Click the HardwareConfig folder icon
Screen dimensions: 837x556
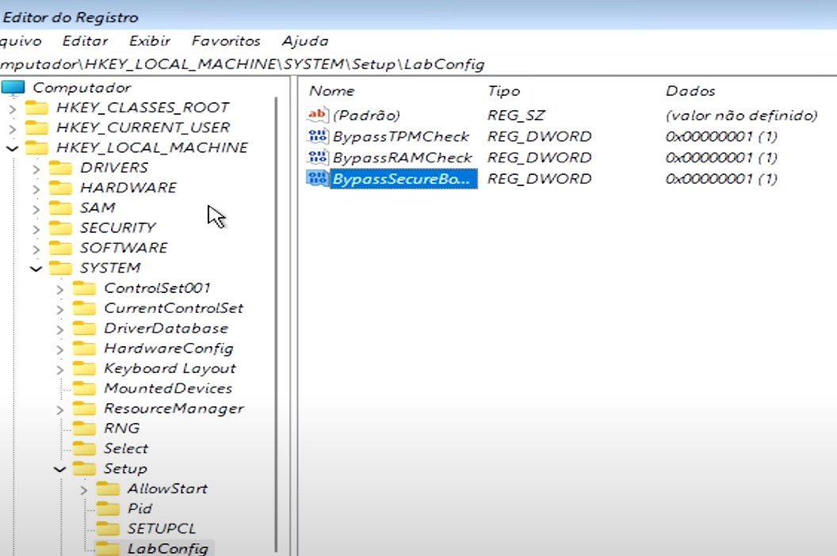(x=84, y=348)
